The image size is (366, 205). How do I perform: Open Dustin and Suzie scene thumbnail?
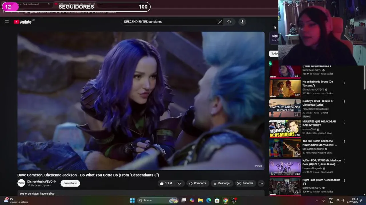click(x=285, y=148)
